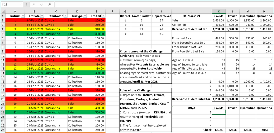Select row 1 header
Screen dimensions: 274x133
tap(3, 16)
